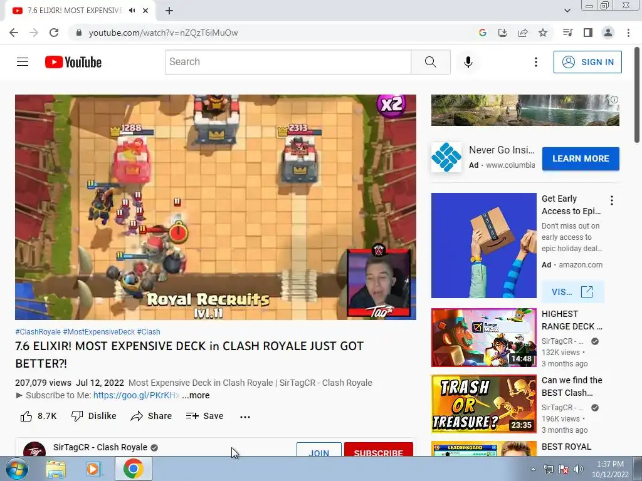This screenshot has width=642, height=481.
Task: Toggle the Chrome side panel
Action: (587, 33)
